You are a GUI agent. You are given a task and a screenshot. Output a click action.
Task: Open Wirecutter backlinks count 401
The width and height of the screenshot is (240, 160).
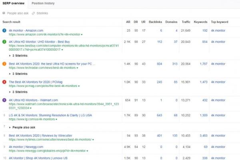(159, 136)
